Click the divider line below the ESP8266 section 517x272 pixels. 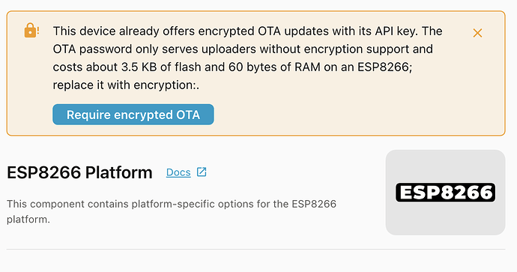point(256,250)
